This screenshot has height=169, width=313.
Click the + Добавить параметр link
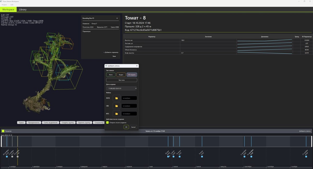111,52
